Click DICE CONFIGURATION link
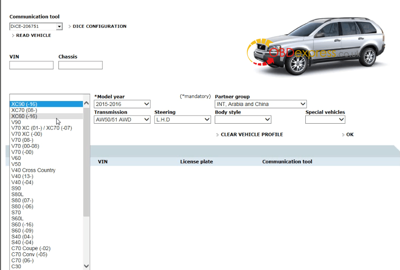The image size is (400, 270). [x=100, y=26]
